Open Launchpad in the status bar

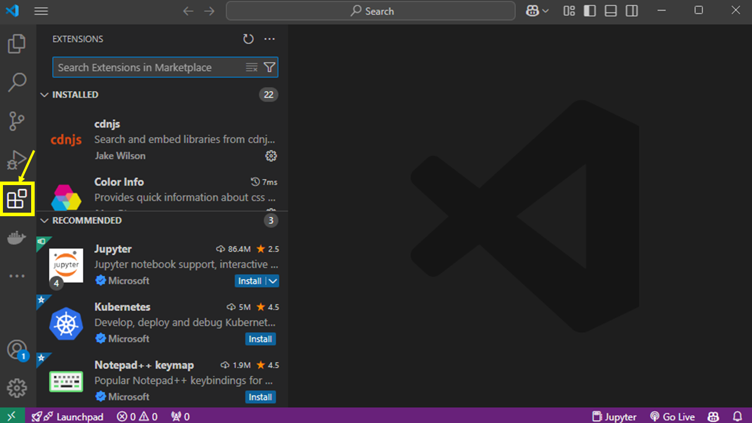point(68,416)
